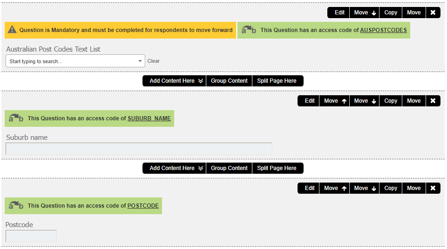Move the Suburb name question up

[334, 101]
